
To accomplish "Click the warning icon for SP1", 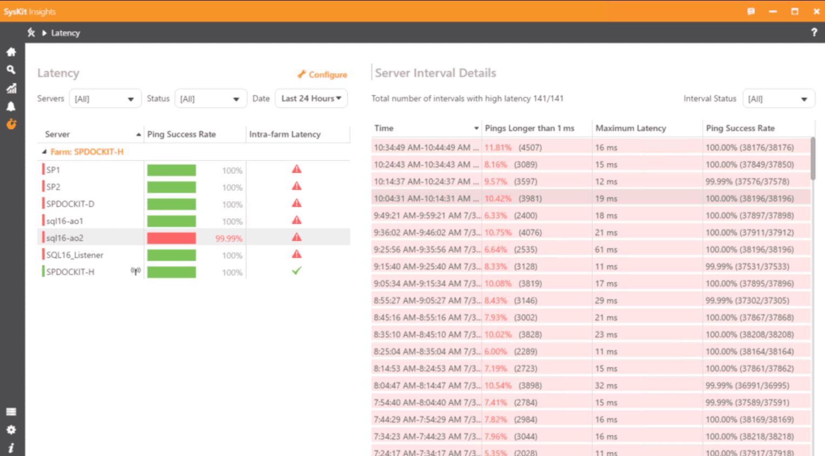I will pyautogui.click(x=297, y=169).
